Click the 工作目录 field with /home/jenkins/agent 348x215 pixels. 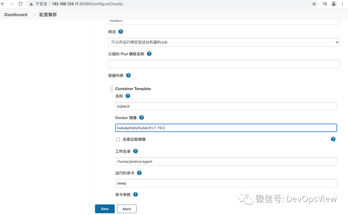point(226,161)
